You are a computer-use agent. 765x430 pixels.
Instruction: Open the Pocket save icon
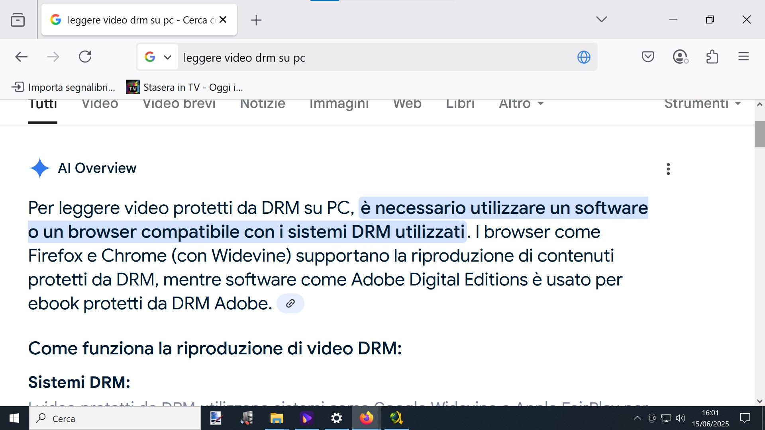pos(648,57)
